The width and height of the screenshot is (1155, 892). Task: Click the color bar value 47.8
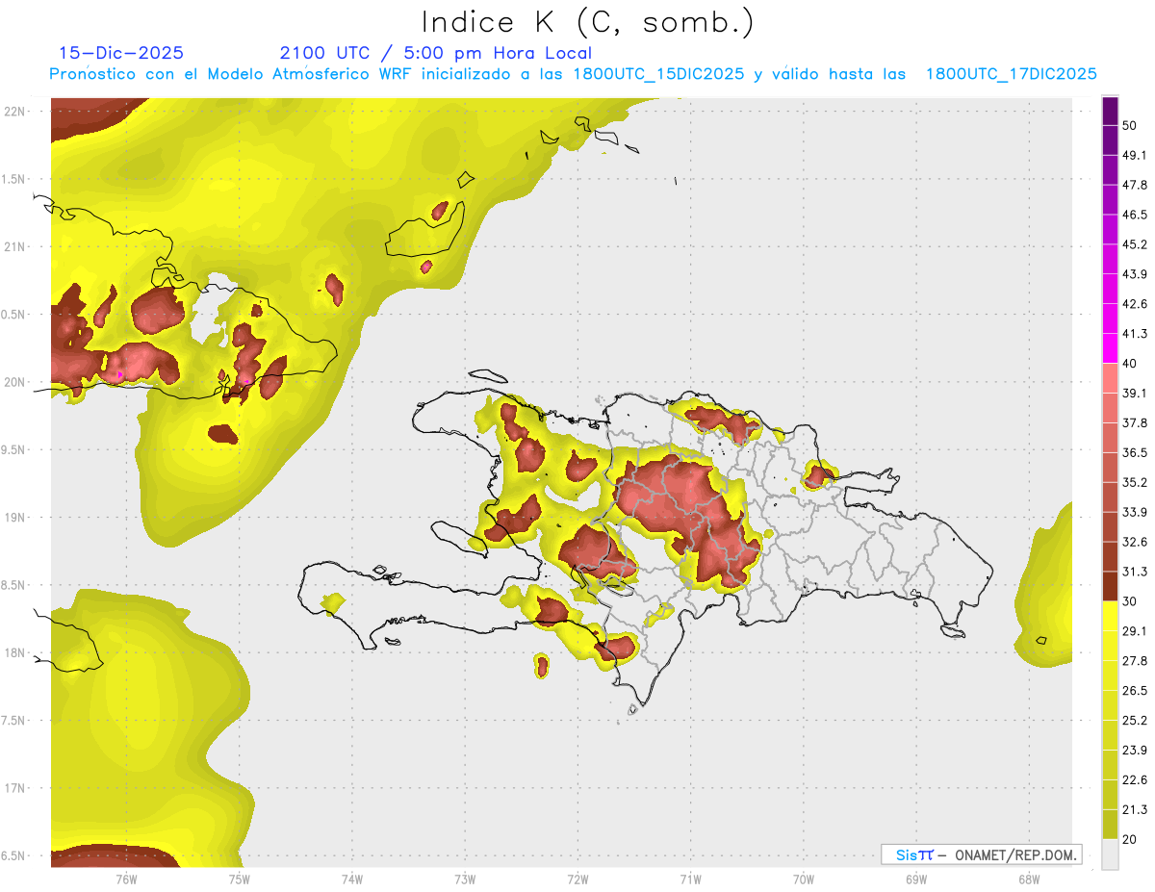1135,185
